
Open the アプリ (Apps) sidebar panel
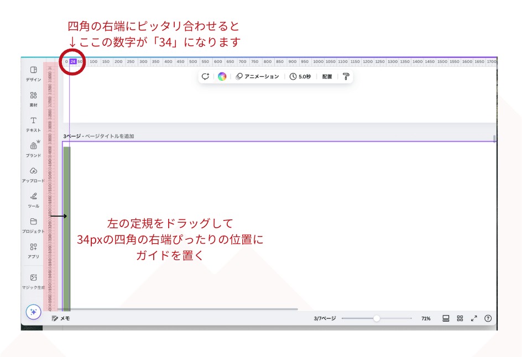[x=33, y=250]
